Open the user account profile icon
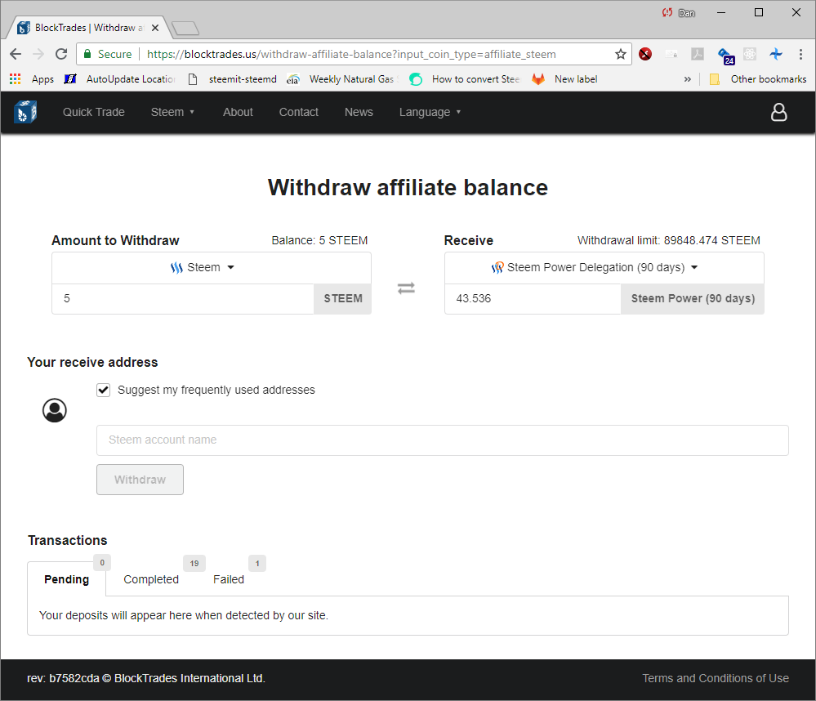Viewport: 816px width, 701px height. 778,112
